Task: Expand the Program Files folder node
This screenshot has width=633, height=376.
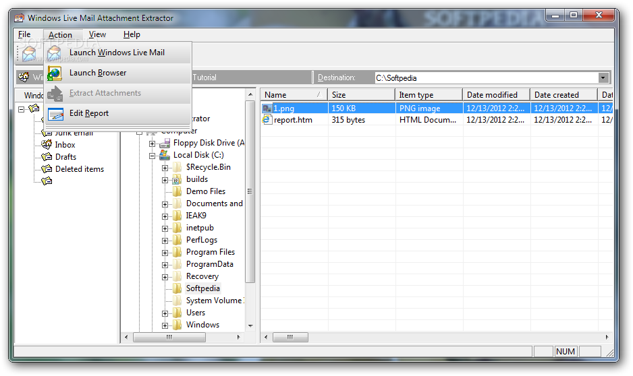Action: (x=165, y=253)
